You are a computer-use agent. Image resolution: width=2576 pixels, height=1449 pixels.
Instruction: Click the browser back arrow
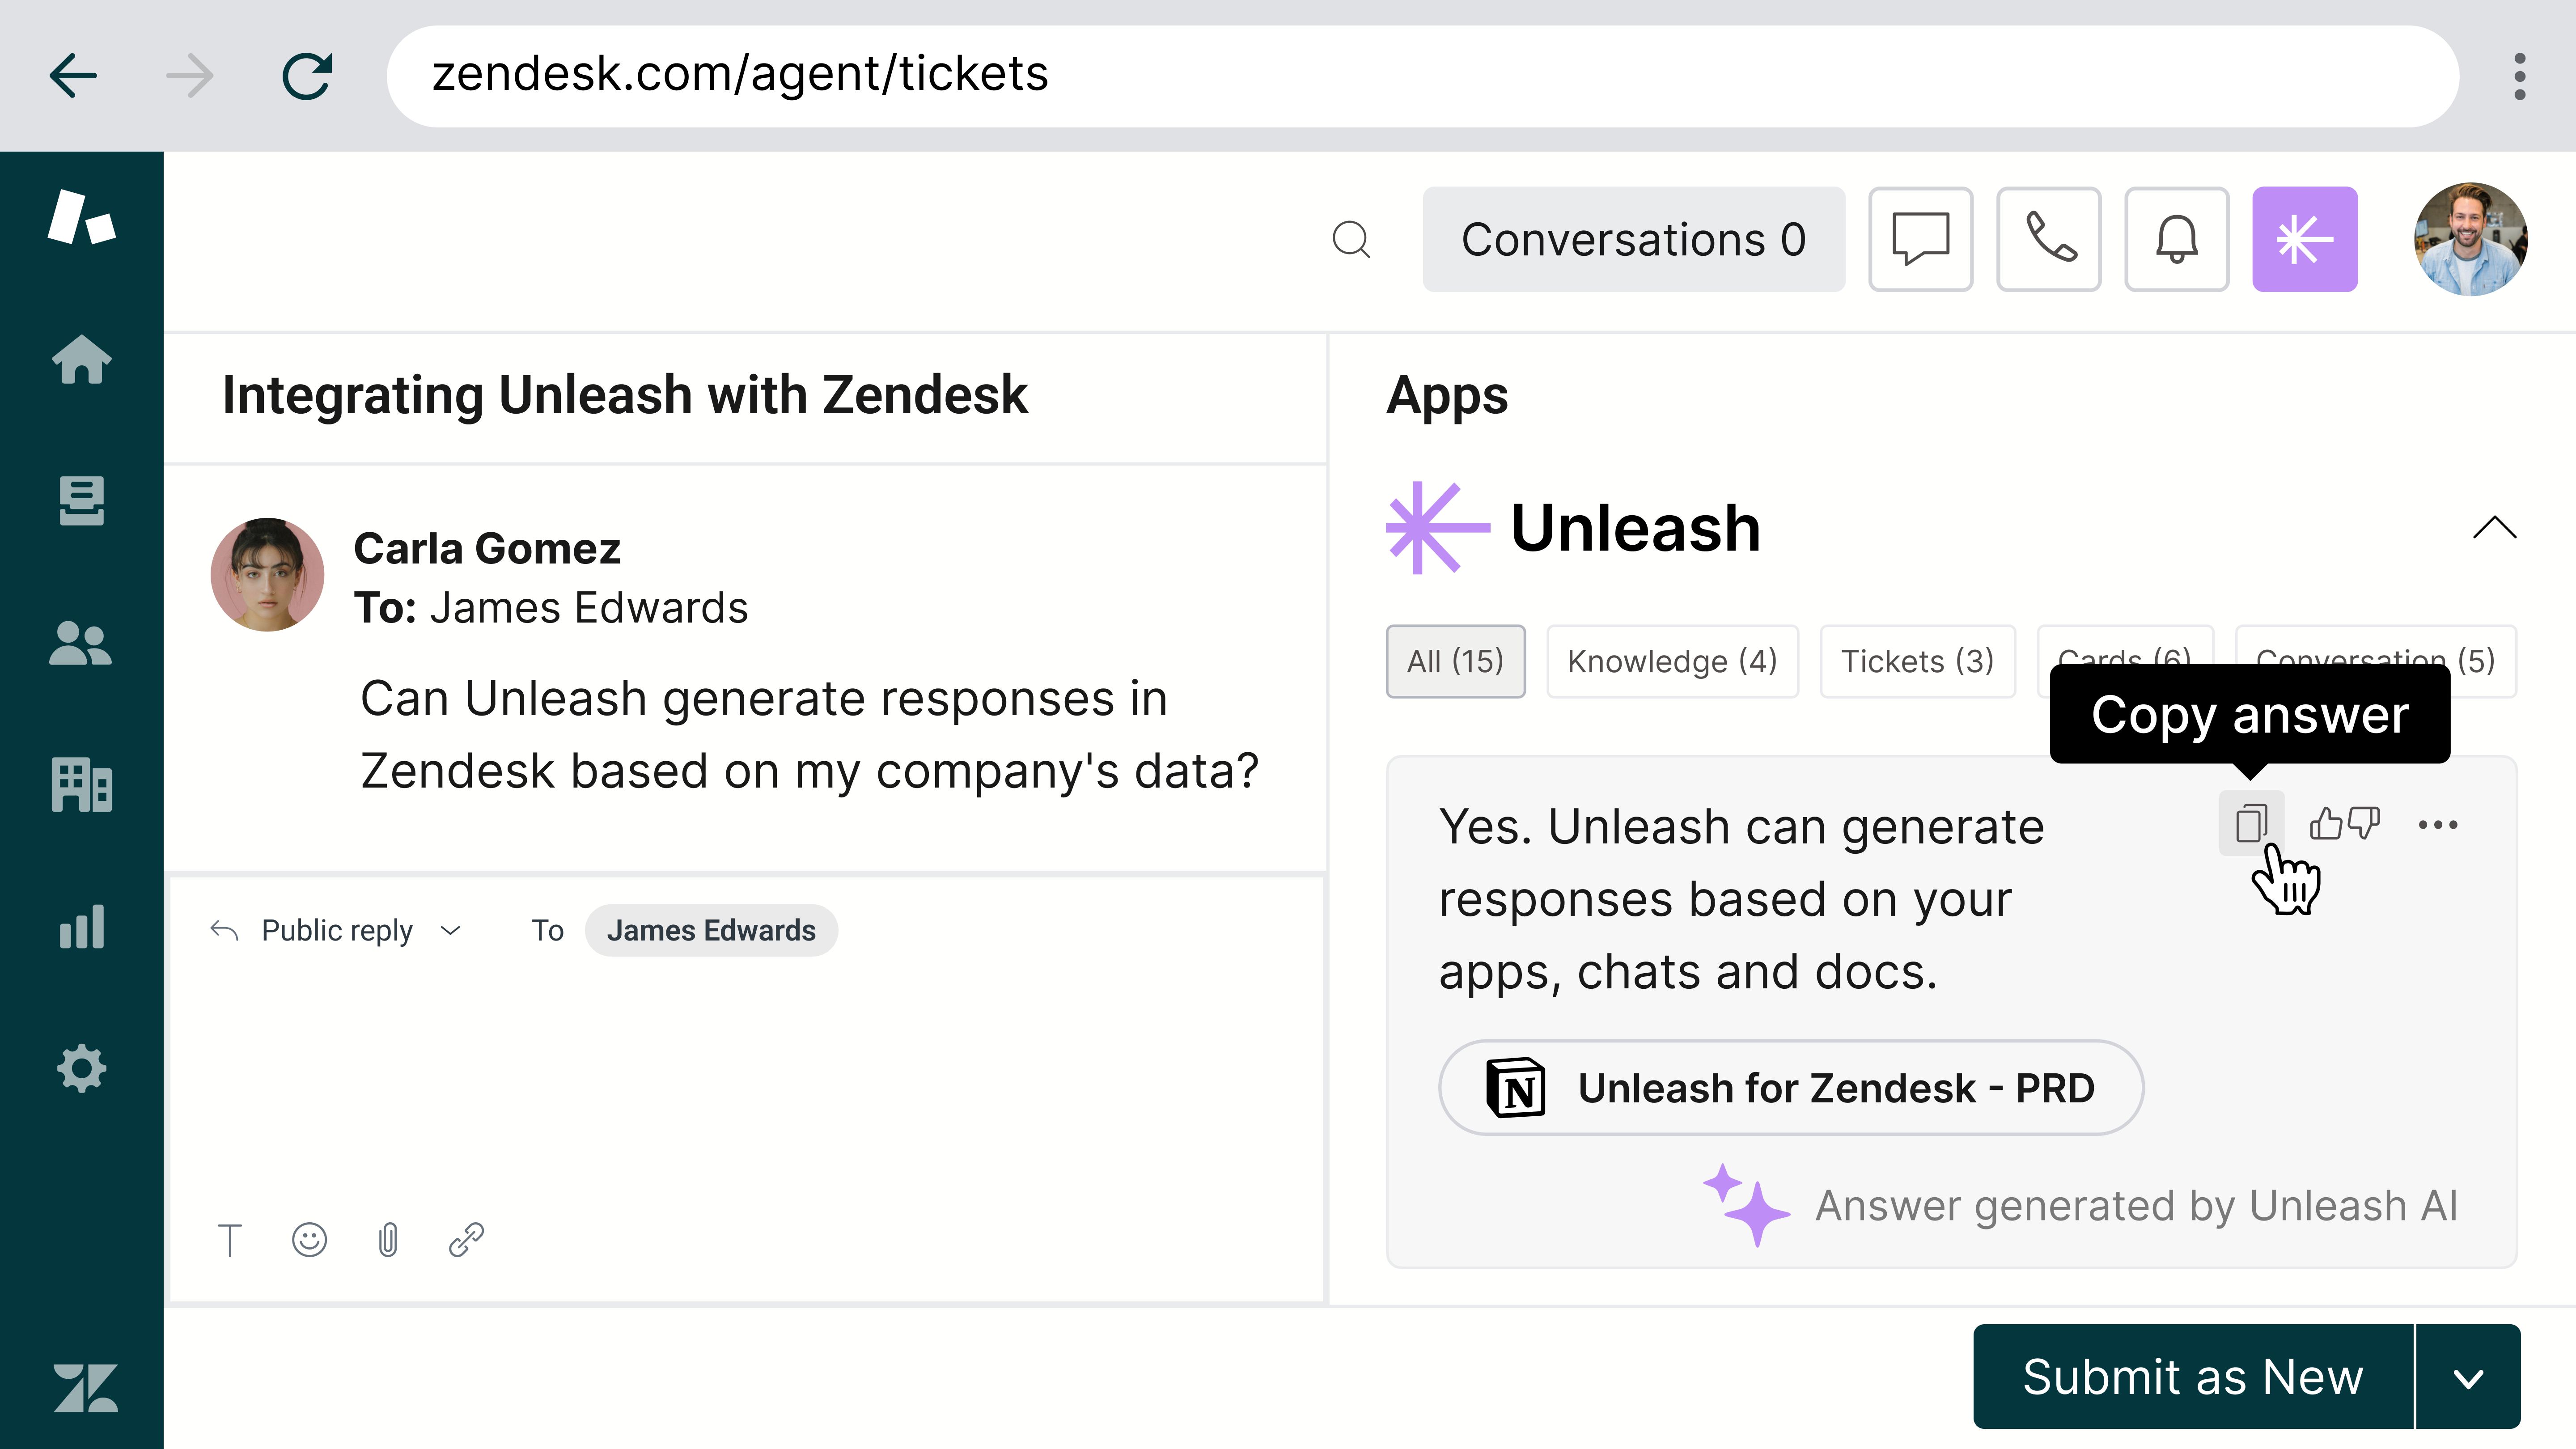point(73,76)
